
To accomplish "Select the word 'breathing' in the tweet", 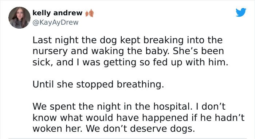I will pyautogui.click(x=140, y=85).
